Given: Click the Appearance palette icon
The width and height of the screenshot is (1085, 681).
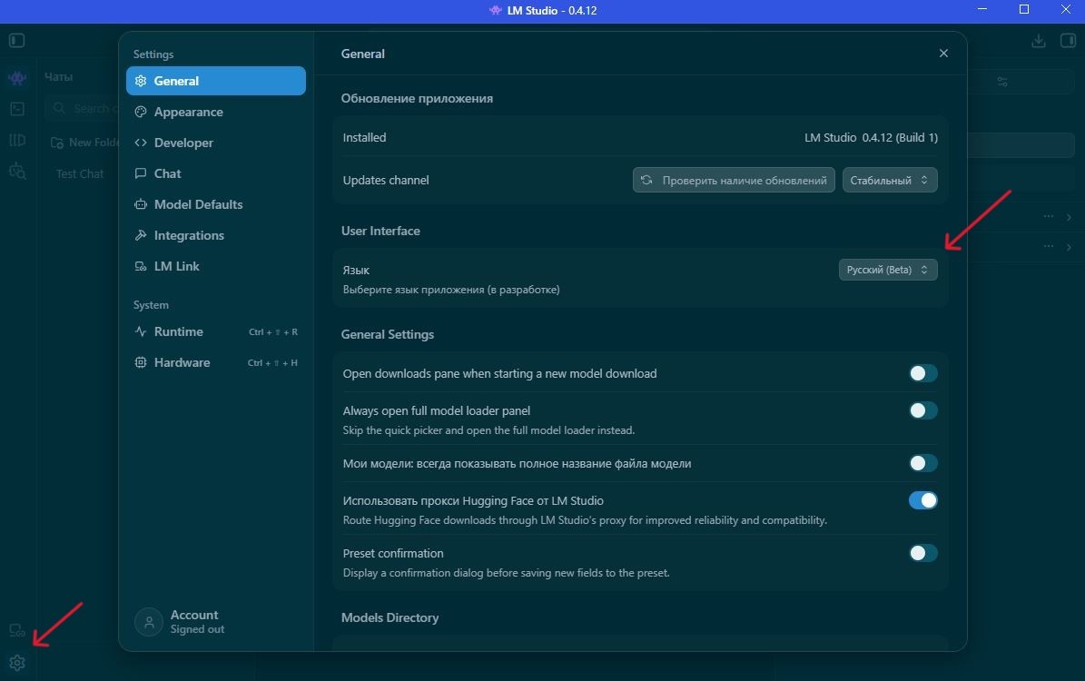Looking at the screenshot, I should (x=141, y=112).
